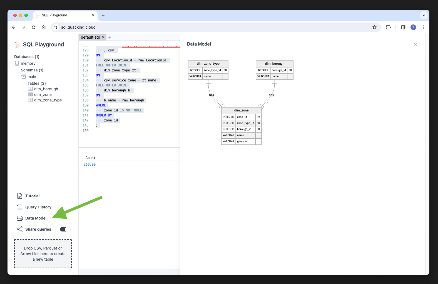Screen dimensions: 438x284
Task: Open browser extensions puzzle icon
Action: point(388,27)
